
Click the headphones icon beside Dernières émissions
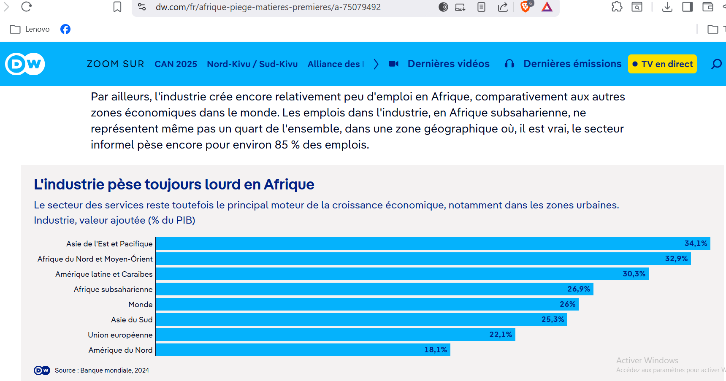coord(509,64)
